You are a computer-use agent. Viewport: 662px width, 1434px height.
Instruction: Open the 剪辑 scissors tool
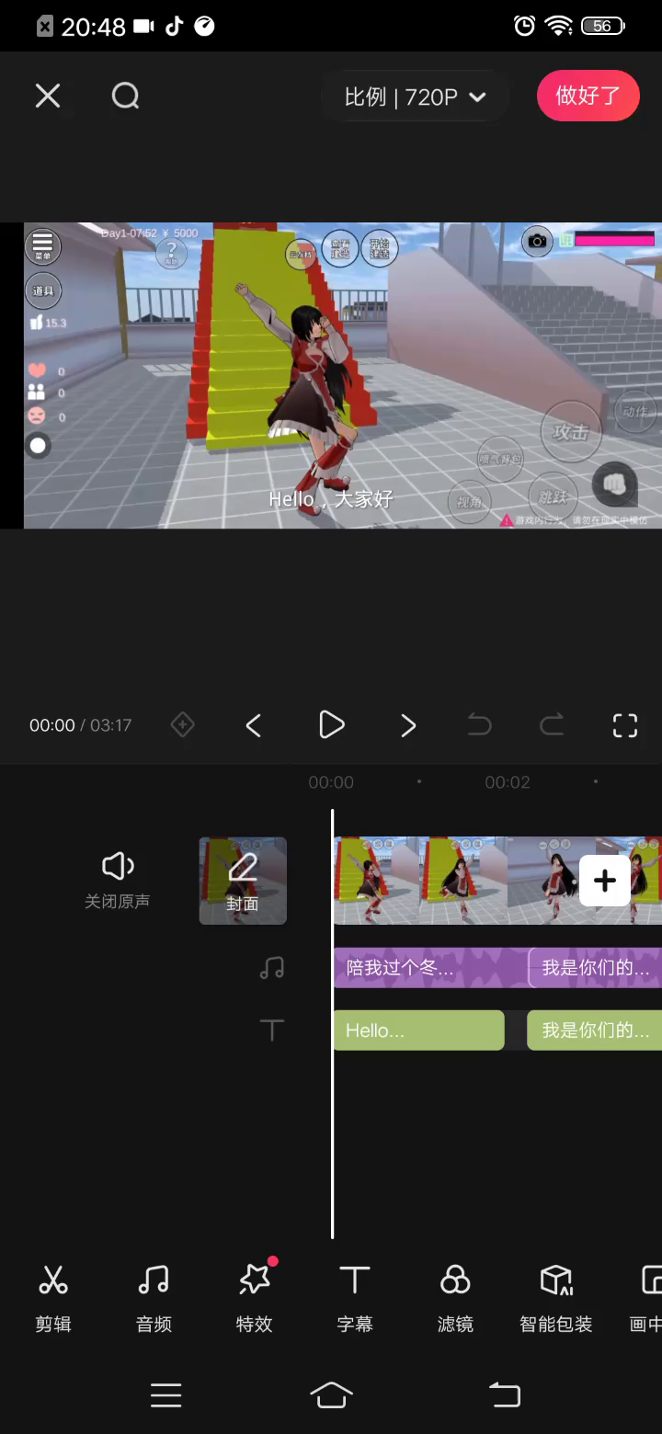click(x=53, y=1299)
